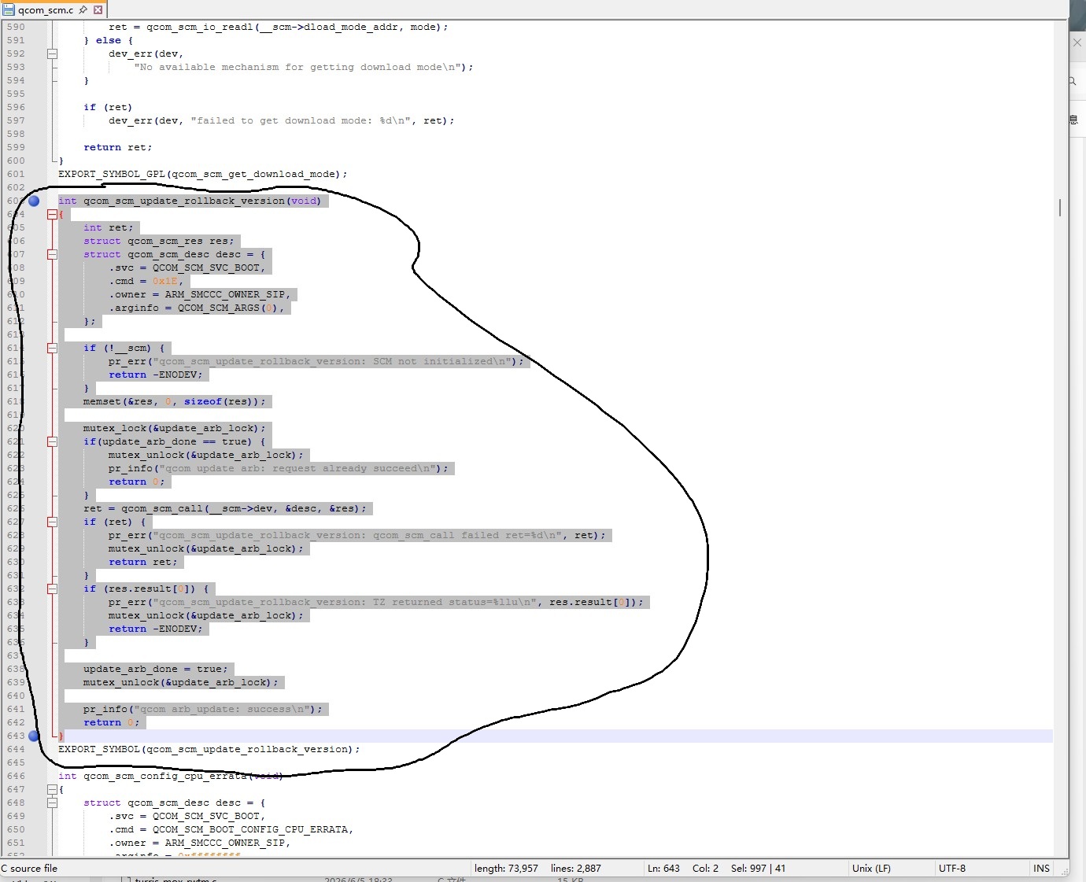
Task: Click '.cmd = QCOM_SCM_BOOT_CONFIG_CPU_ERRATA,' line
Action: click(x=231, y=829)
